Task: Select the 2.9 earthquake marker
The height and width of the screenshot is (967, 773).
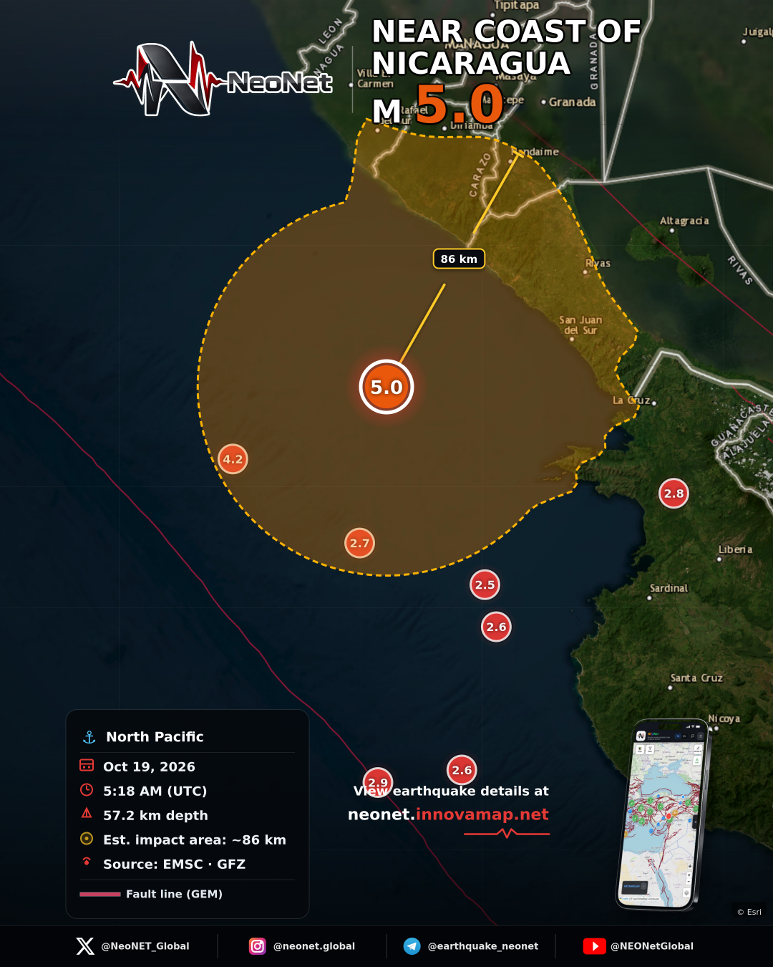Action: pos(377,782)
